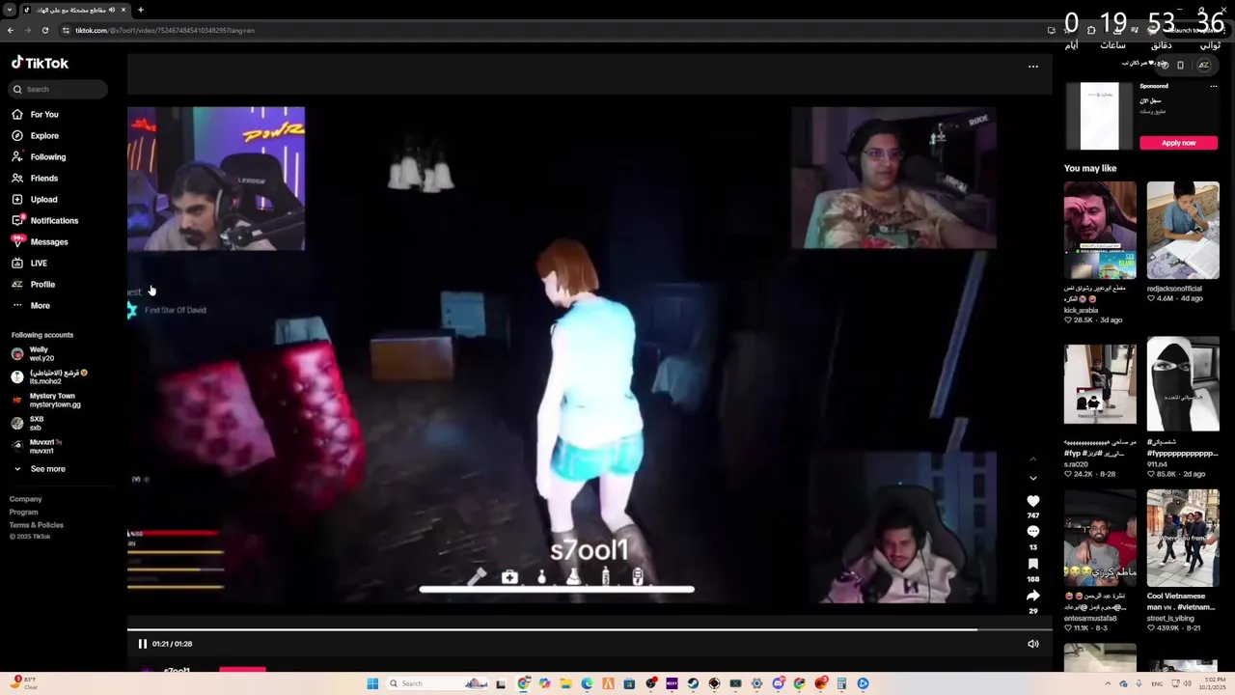The width and height of the screenshot is (1235, 695).
Task: Share the video with the arrow icon
Action: click(x=1033, y=596)
